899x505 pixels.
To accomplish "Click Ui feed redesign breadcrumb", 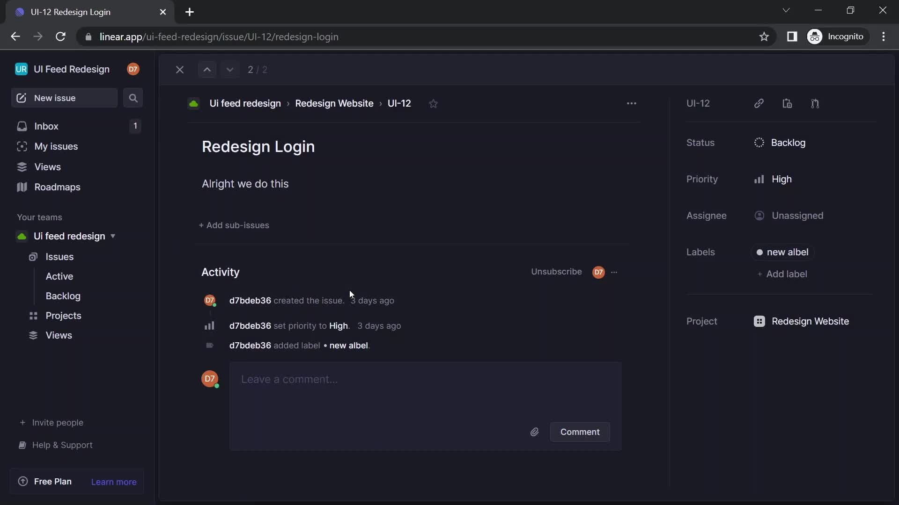I will 245,103.
